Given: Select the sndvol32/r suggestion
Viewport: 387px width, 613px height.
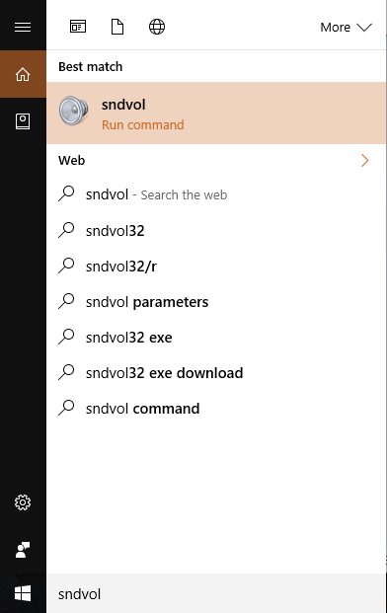Looking at the screenshot, I should pos(216,266).
